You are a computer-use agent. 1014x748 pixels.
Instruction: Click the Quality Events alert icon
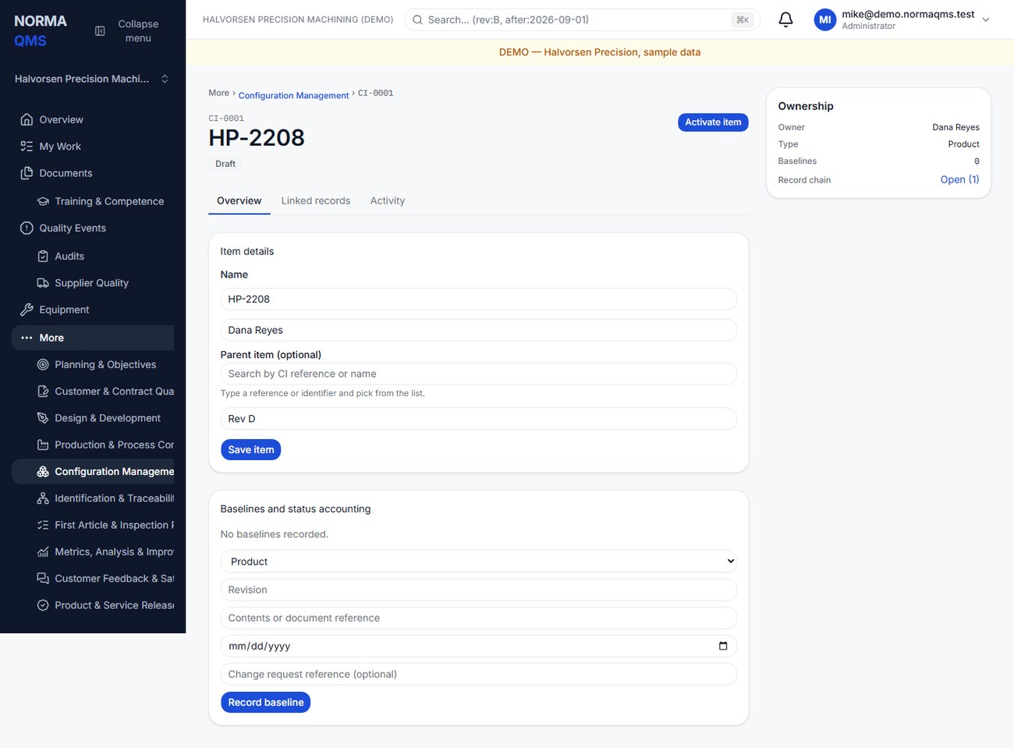tap(27, 228)
